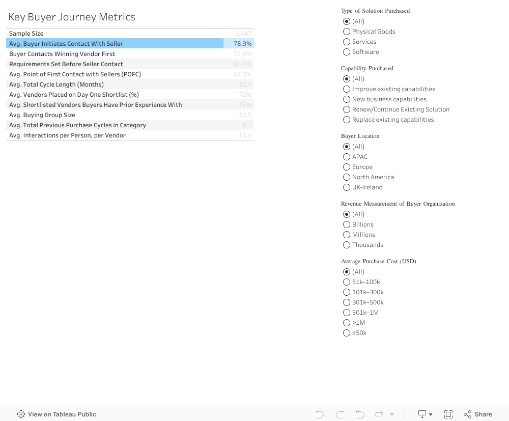The height and width of the screenshot is (421, 509).
Task: Redo the last action
Action: [340, 414]
